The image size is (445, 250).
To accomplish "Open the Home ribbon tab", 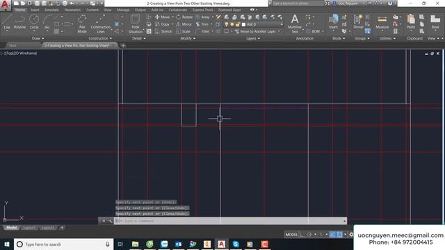I will coord(20,10).
